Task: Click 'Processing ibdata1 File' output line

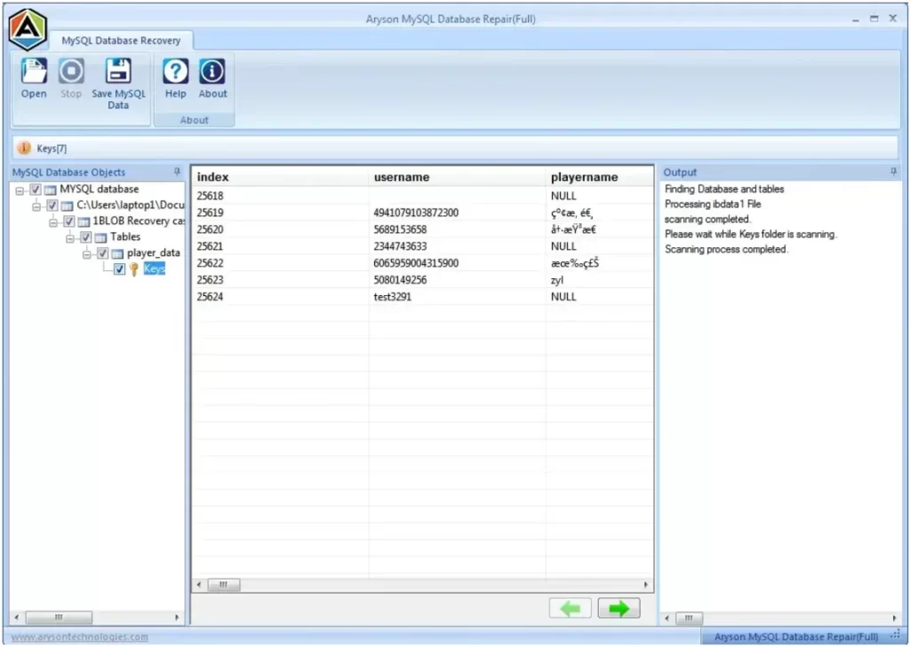Action: click(x=713, y=204)
